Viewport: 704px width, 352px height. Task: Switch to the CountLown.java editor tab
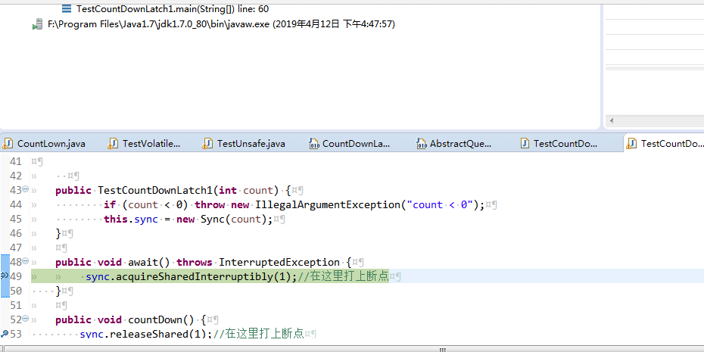(44, 144)
